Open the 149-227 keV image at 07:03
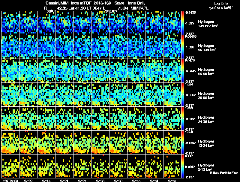This screenshot has height=182, width=240. [x=10, y=23]
